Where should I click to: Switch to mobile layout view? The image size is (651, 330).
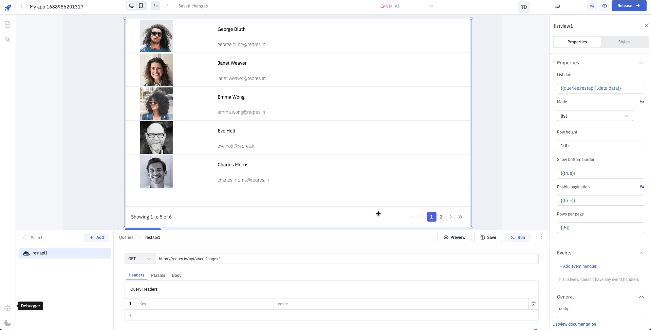tap(141, 6)
